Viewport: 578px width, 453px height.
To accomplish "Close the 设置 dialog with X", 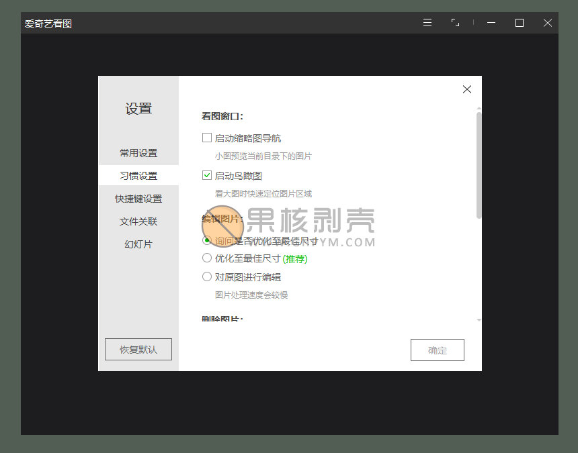I will (467, 89).
